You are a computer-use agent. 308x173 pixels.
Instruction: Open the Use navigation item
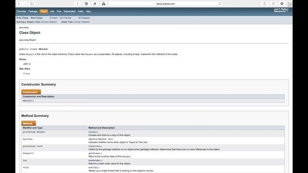click(52, 12)
